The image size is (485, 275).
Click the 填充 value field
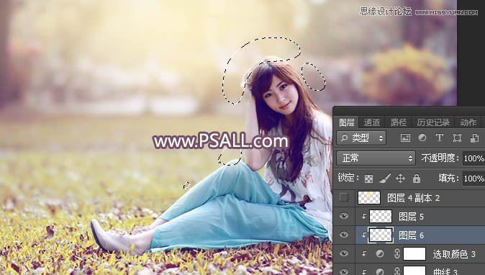(474, 179)
